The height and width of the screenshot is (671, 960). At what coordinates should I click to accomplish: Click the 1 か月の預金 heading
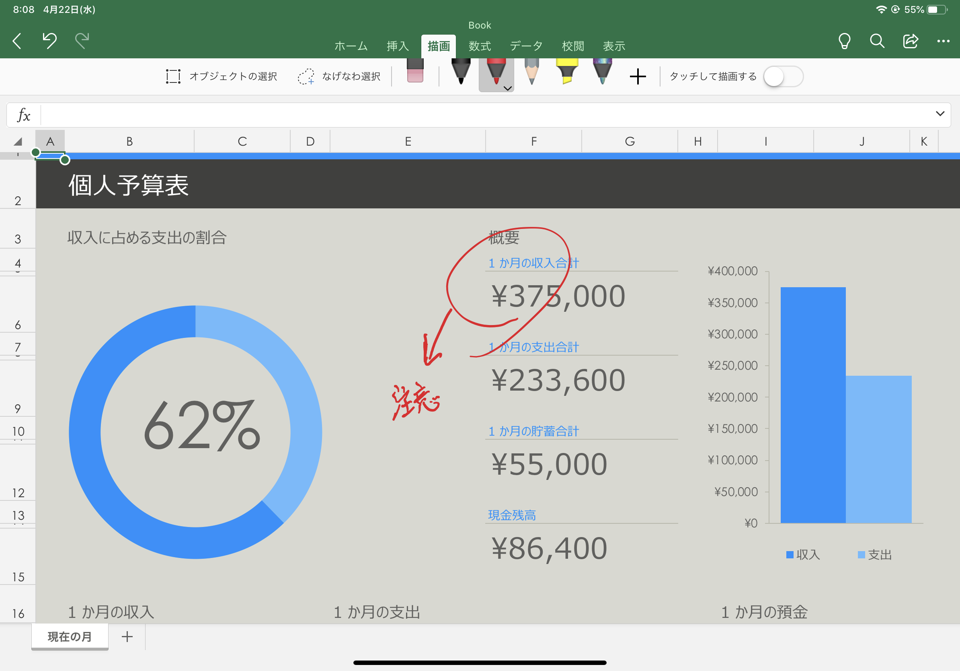click(764, 612)
